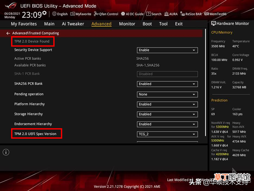Click the 3500 MHz frequency value

218,46
